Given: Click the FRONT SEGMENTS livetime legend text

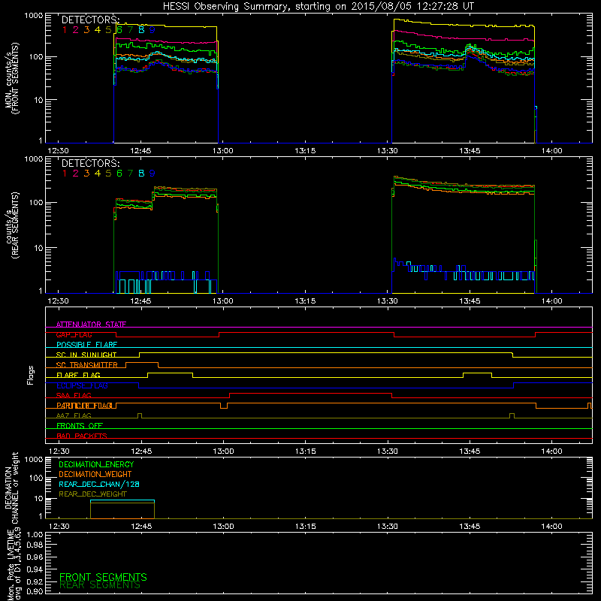Looking at the screenshot, I should pyautogui.click(x=103, y=577).
